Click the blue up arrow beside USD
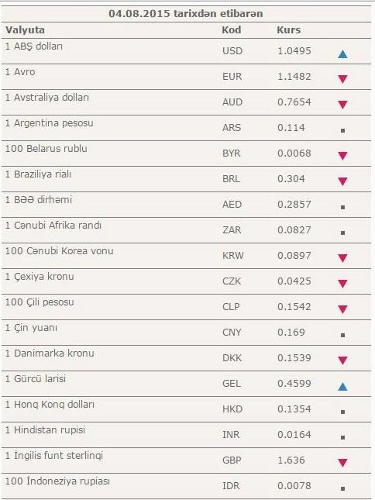The width and height of the screenshot is (375, 500). (342, 54)
